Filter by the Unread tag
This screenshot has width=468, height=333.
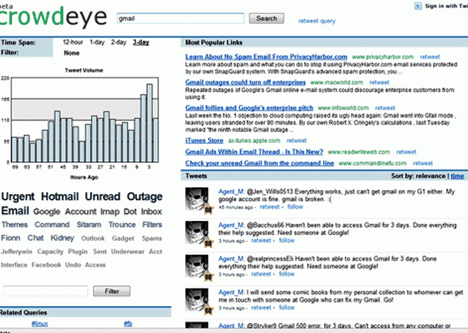(103, 197)
